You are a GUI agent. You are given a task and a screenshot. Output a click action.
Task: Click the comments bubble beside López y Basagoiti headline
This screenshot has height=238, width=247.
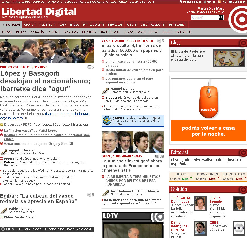pyautogui.click(x=89, y=67)
